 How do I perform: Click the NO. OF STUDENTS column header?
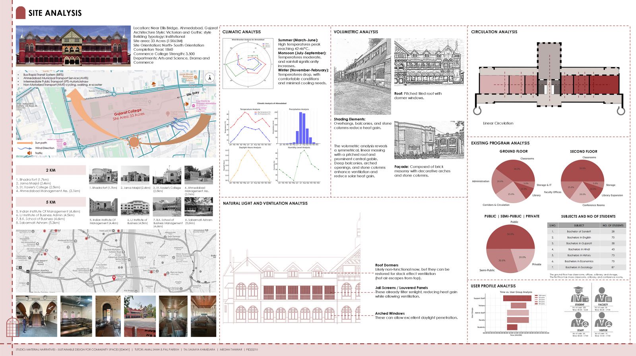coord(613,225)
